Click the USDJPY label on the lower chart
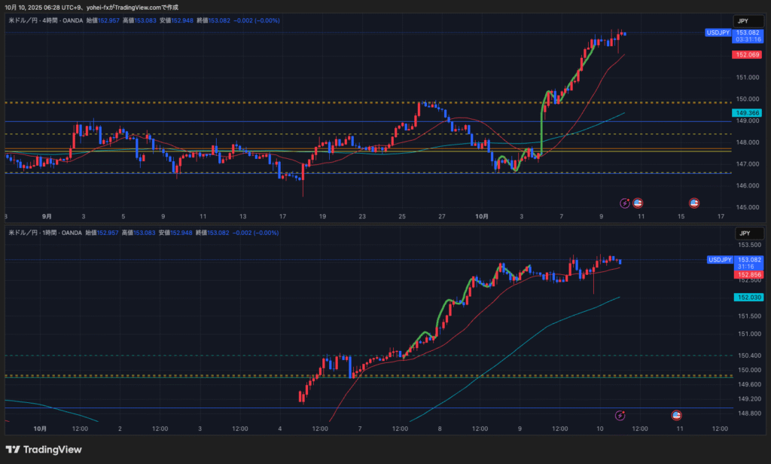Viewport: 771px width, 464px height. click(x=719, y=260)
